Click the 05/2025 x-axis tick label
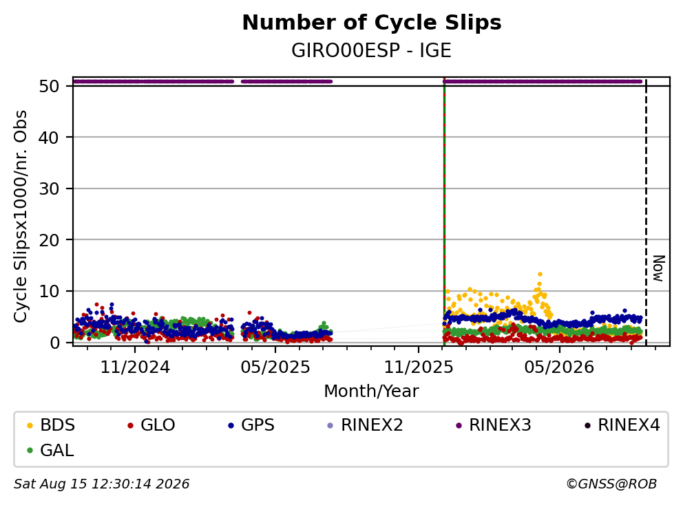The image size is (683, 505). tap(275, 367)
